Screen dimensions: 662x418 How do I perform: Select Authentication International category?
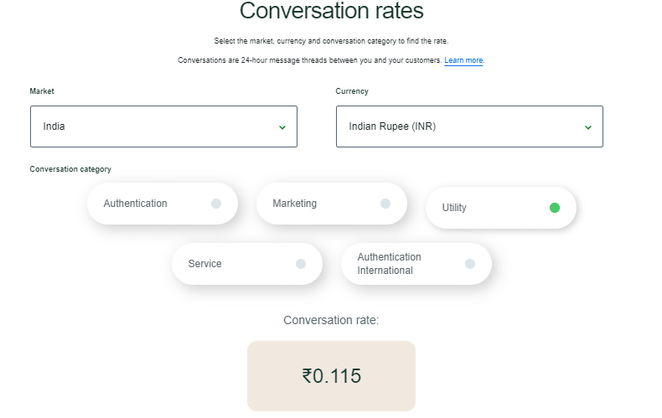pyautogui.click(x=389, y=264)
